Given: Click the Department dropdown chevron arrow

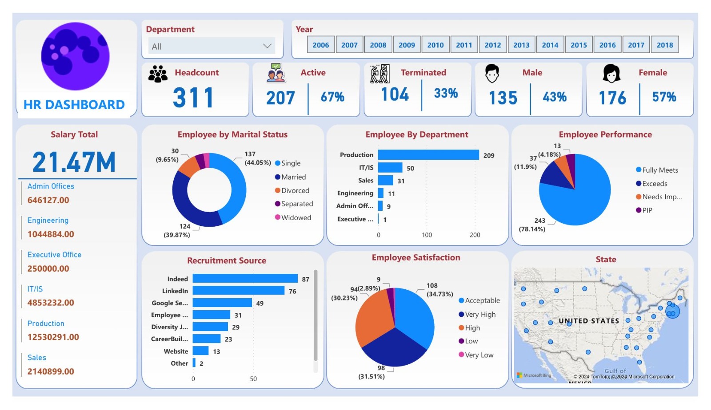Looking at the screenshot, I should 267,46.
